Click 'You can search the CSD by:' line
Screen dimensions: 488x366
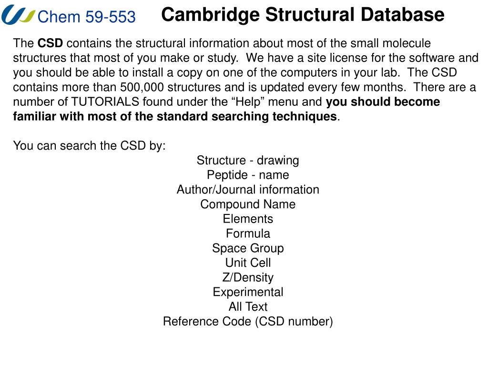tap(89, 146)
